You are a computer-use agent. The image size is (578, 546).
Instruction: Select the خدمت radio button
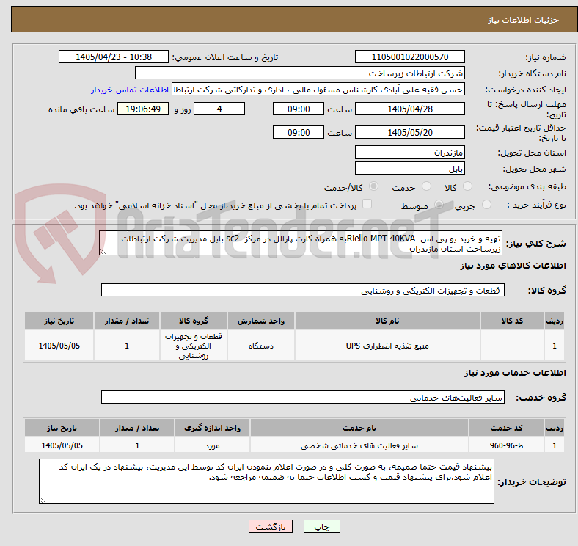pos(426,186)
